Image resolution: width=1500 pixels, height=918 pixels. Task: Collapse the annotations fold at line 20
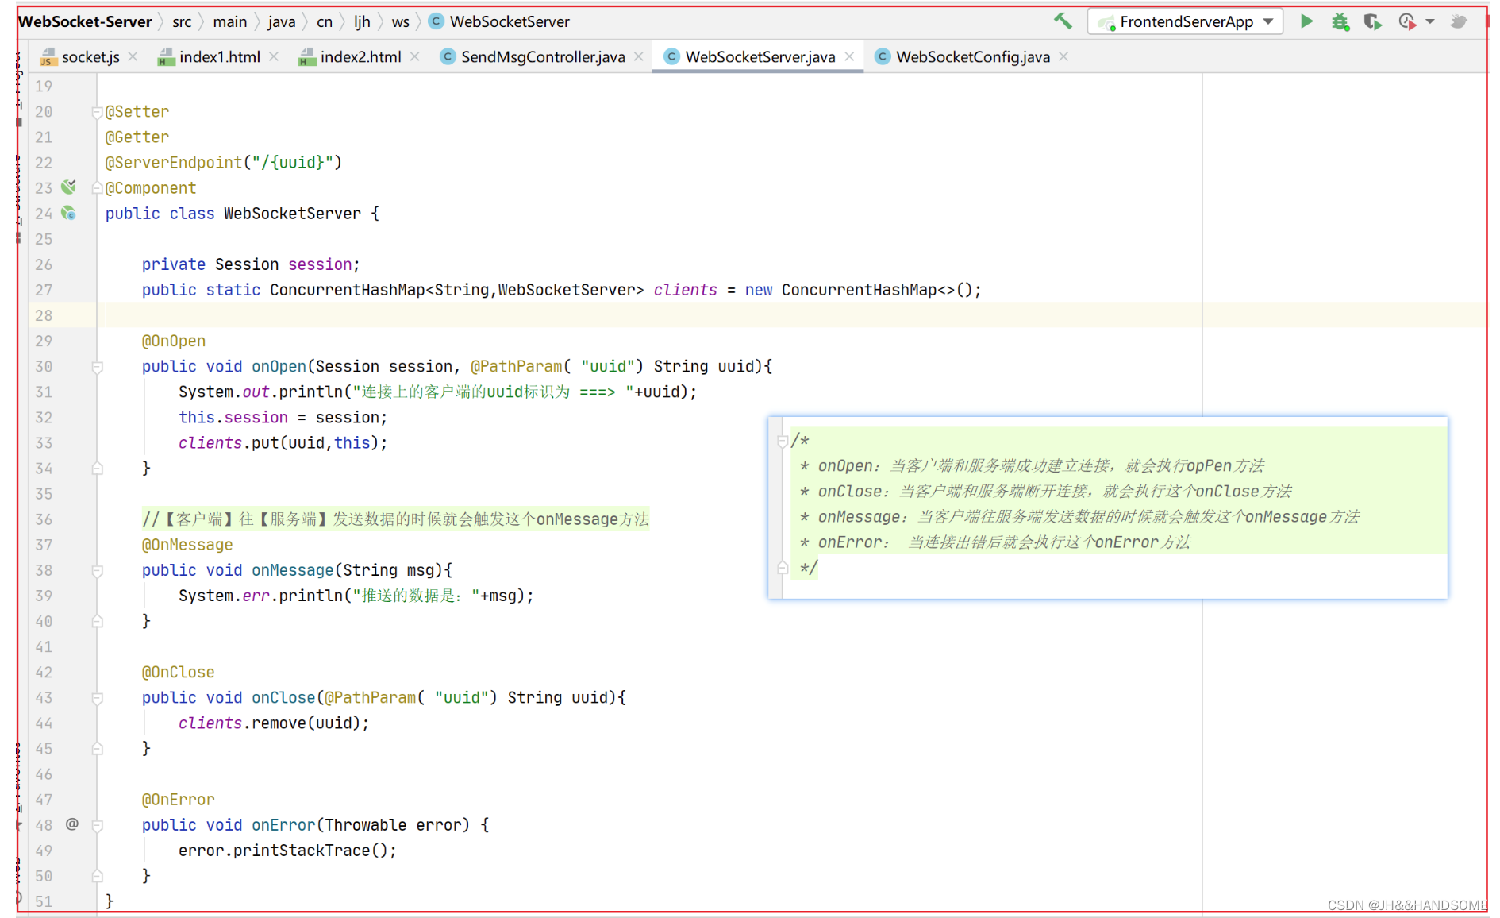click(x=97, y=112)
